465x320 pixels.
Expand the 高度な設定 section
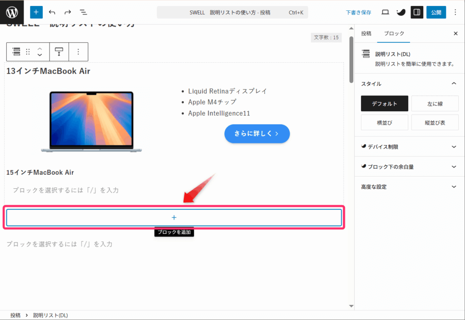(409, 187)
